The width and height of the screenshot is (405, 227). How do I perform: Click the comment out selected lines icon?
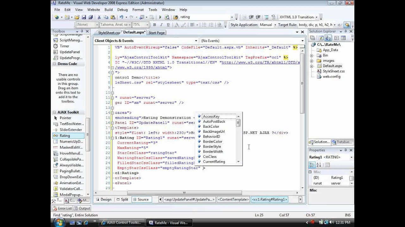coord(266,17)
